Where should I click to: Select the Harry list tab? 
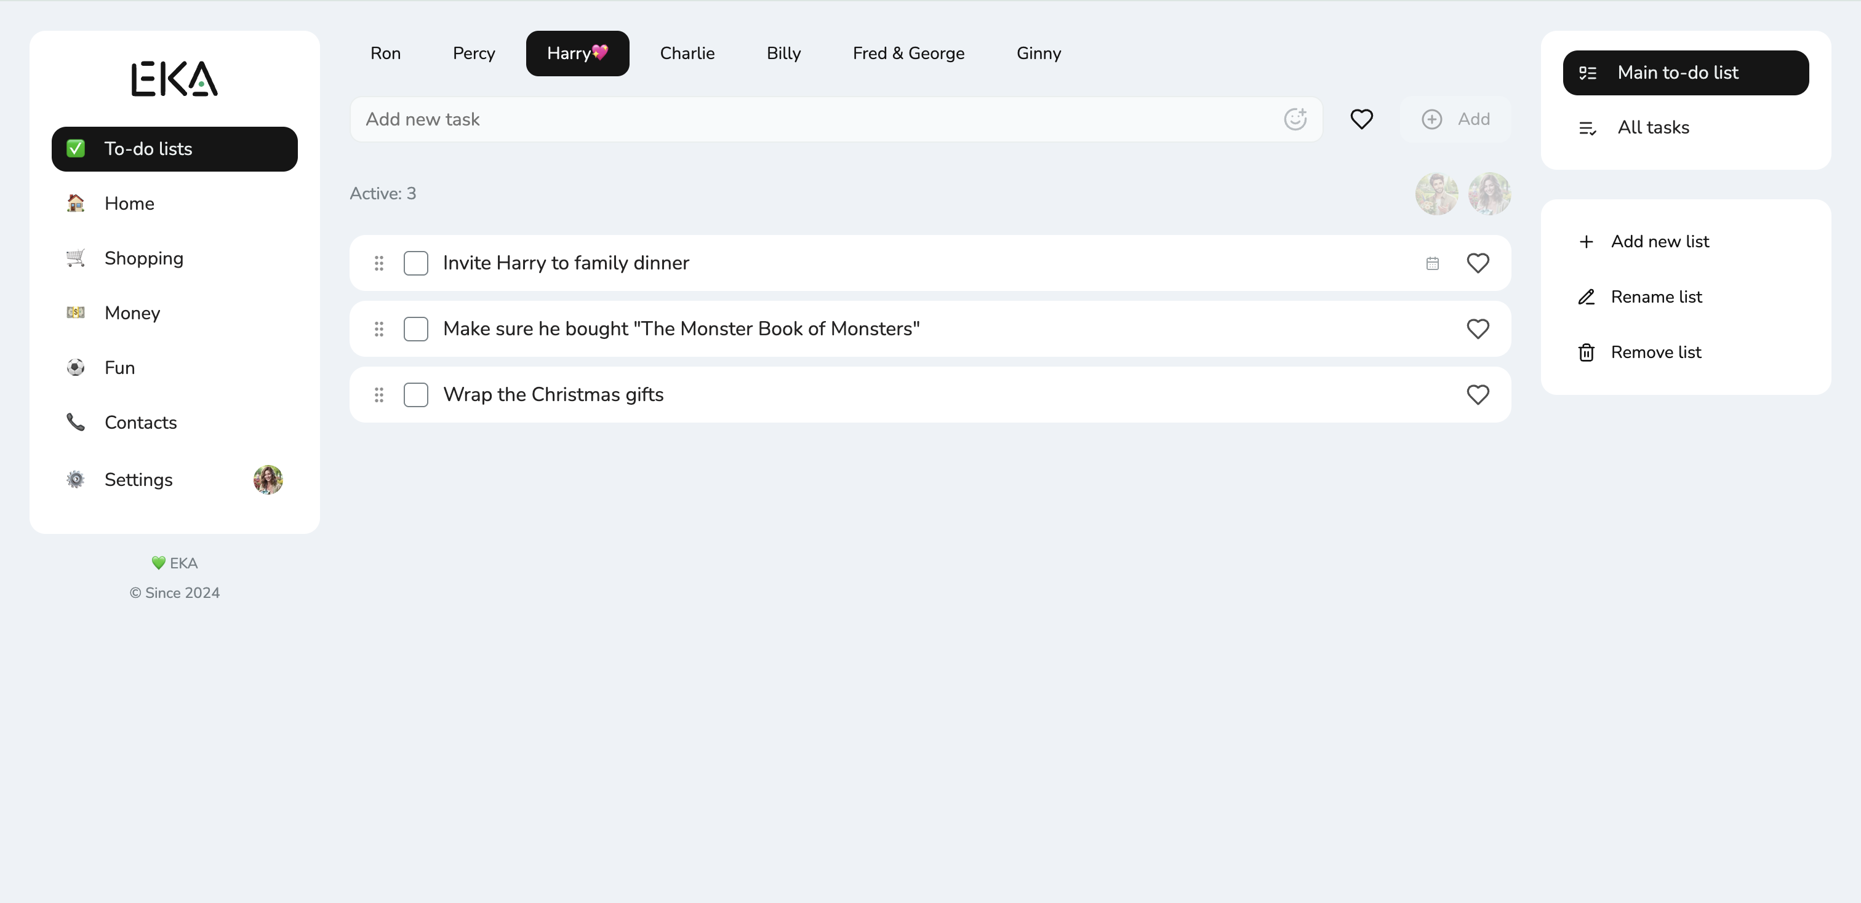(577, 54)
